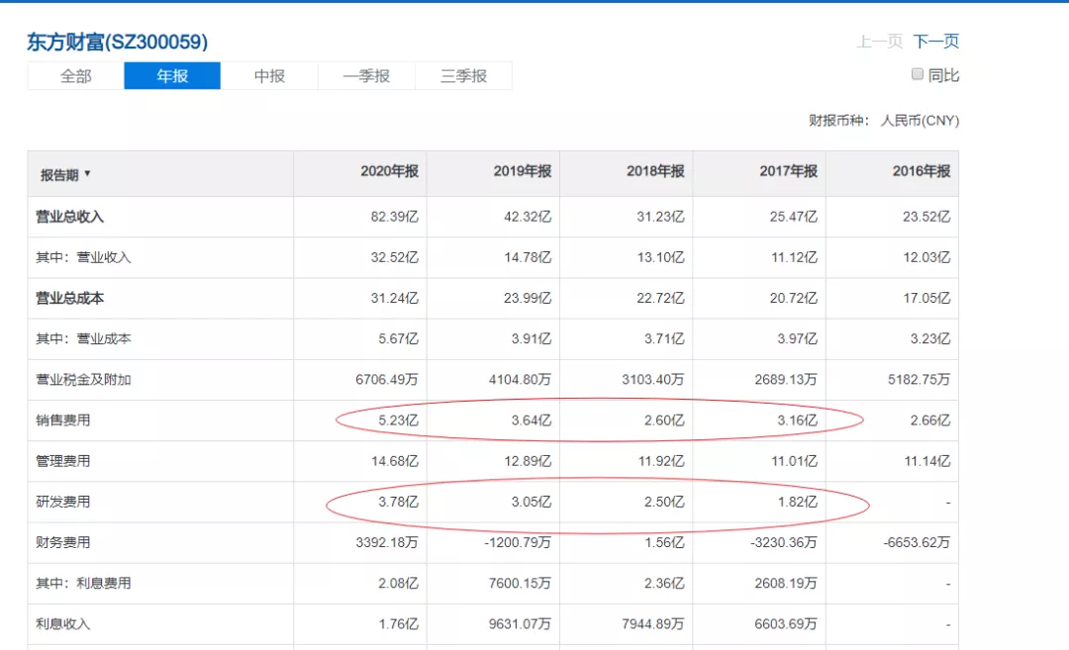Click the 研发费用 row label

pyautogui.click(x=63, y=502)
